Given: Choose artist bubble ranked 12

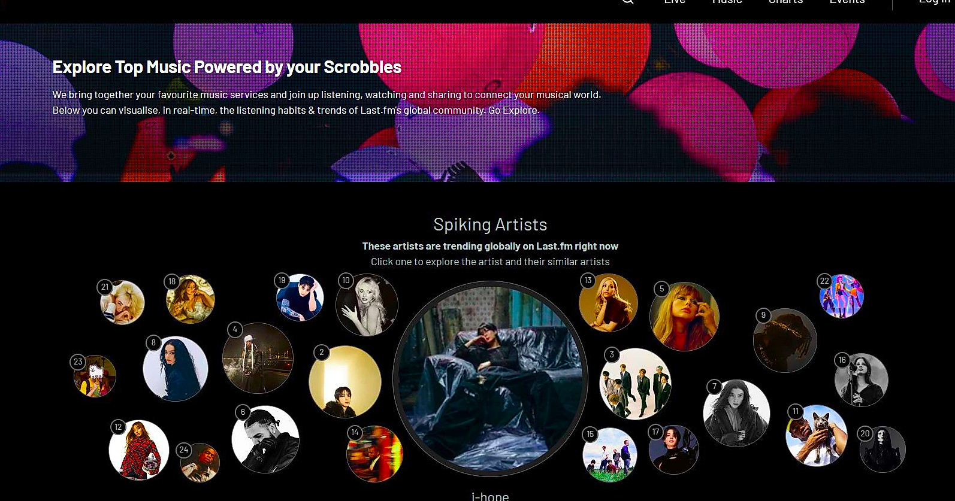Looking at the screenshot, I should click(139, 450).
